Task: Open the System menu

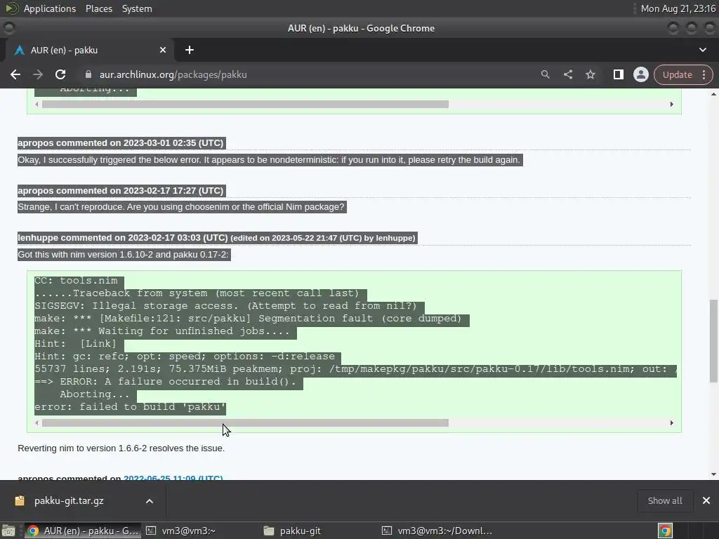Action: coord(137,8)
